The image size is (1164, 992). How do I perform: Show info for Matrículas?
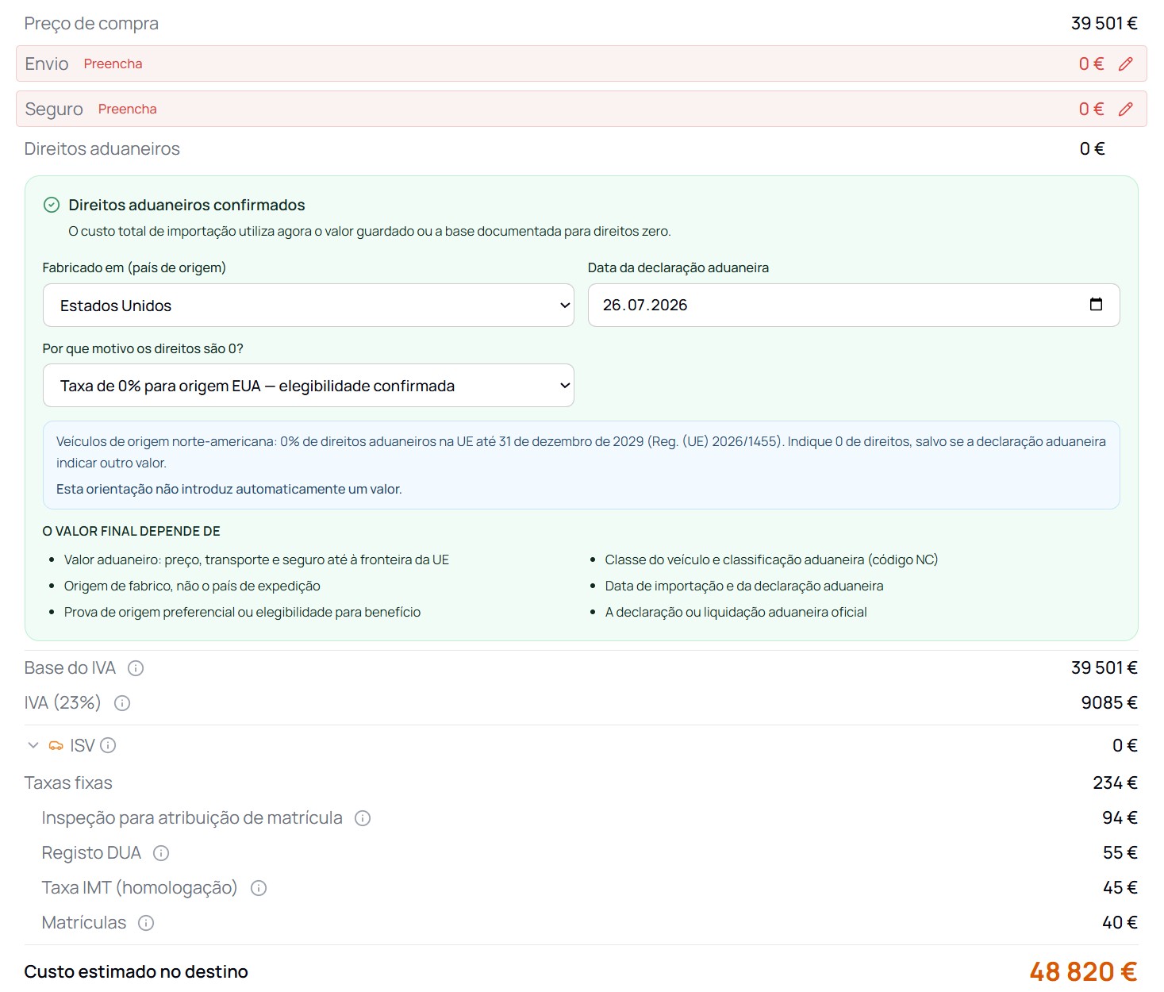[146, 923]
